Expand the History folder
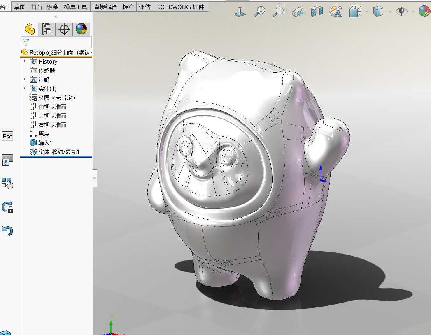 coord(24,62)
